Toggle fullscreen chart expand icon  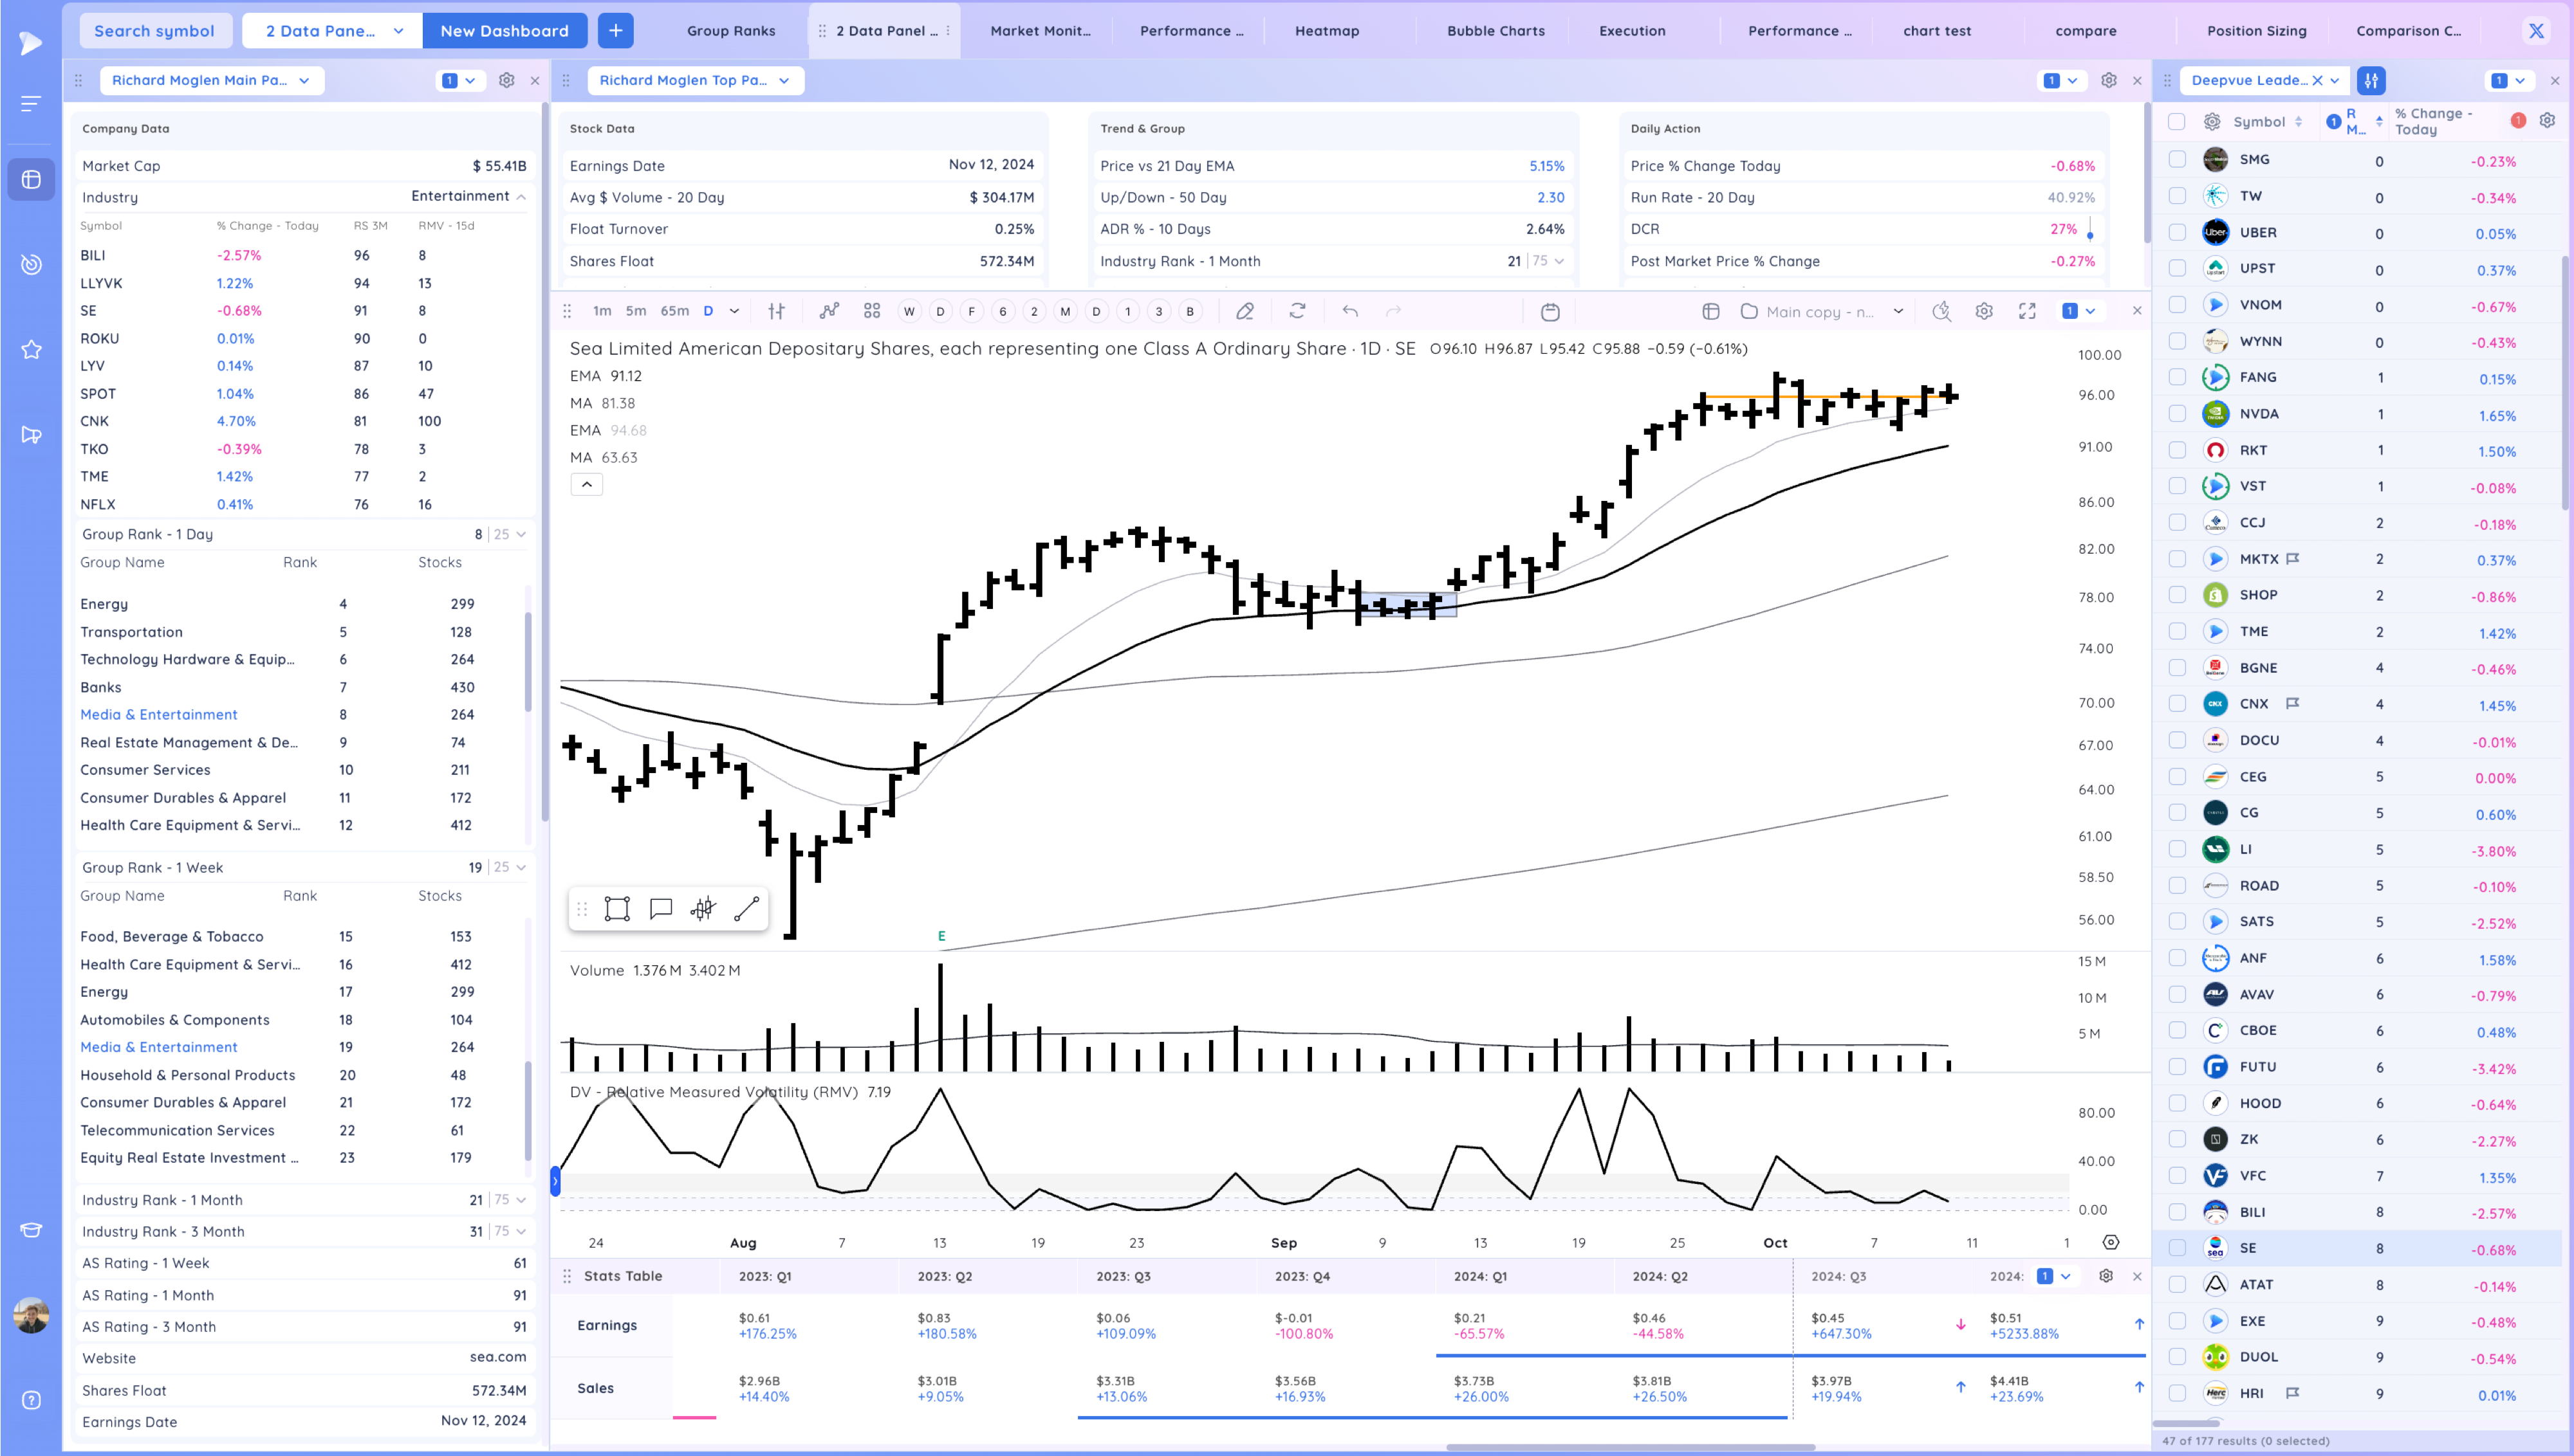(2027, 311)
